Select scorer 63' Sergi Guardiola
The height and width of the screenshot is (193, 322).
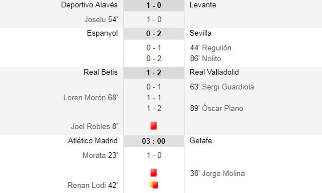(x=222, y=87)
